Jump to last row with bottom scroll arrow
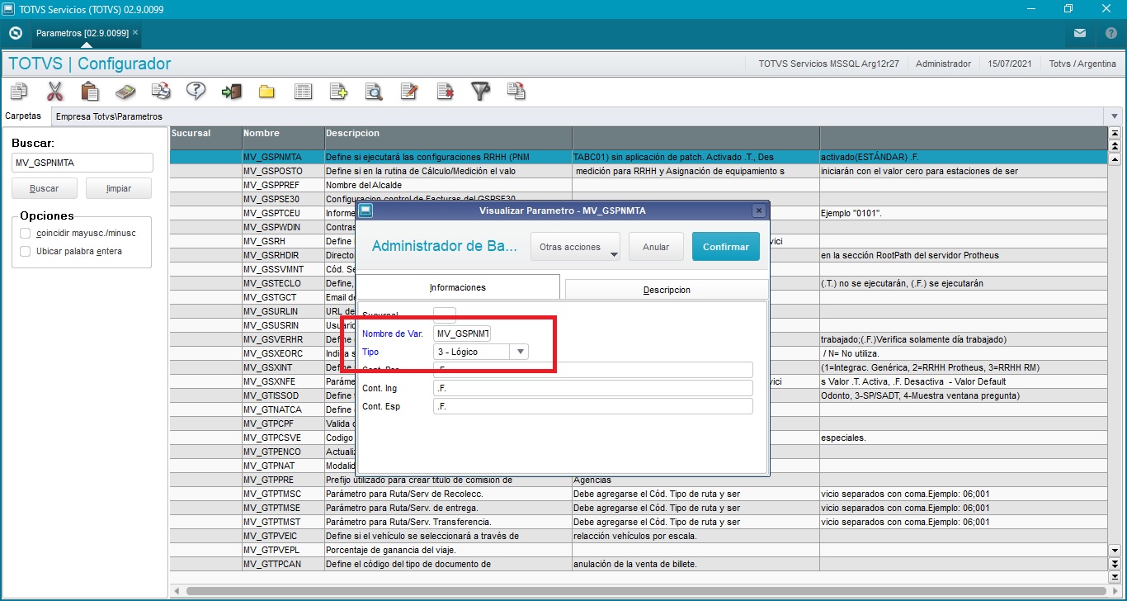This screenshot has height=601, width=1127. click(1116, 577)
